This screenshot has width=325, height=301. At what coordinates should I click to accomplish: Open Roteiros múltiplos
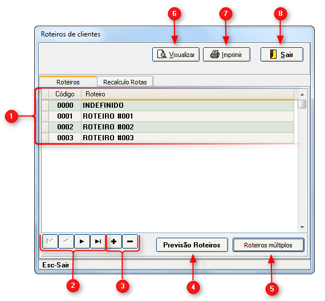click(x=269, y=245)
